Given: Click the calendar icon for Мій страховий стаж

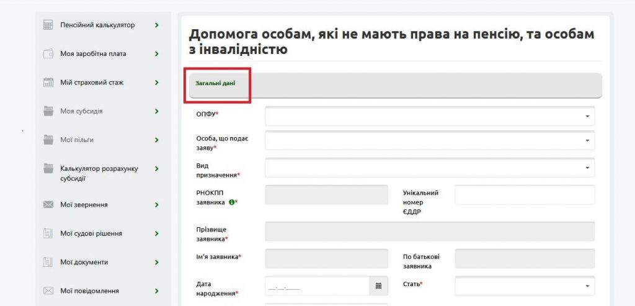Looking at the screenshot, I should [x=48, y=83].
